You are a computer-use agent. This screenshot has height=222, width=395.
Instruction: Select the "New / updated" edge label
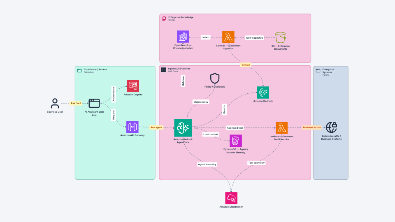pos(254,38)
